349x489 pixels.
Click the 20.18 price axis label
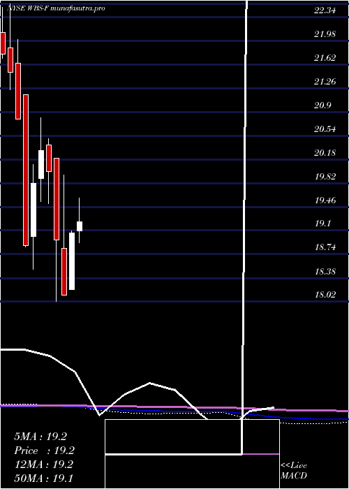click(325, 153)
